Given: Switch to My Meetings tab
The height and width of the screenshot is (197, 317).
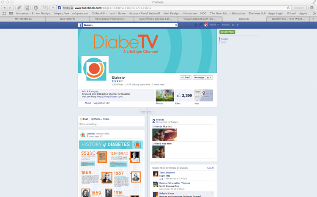Looking at the screenshot, I should pyautogui.click(x=23, y=19).
